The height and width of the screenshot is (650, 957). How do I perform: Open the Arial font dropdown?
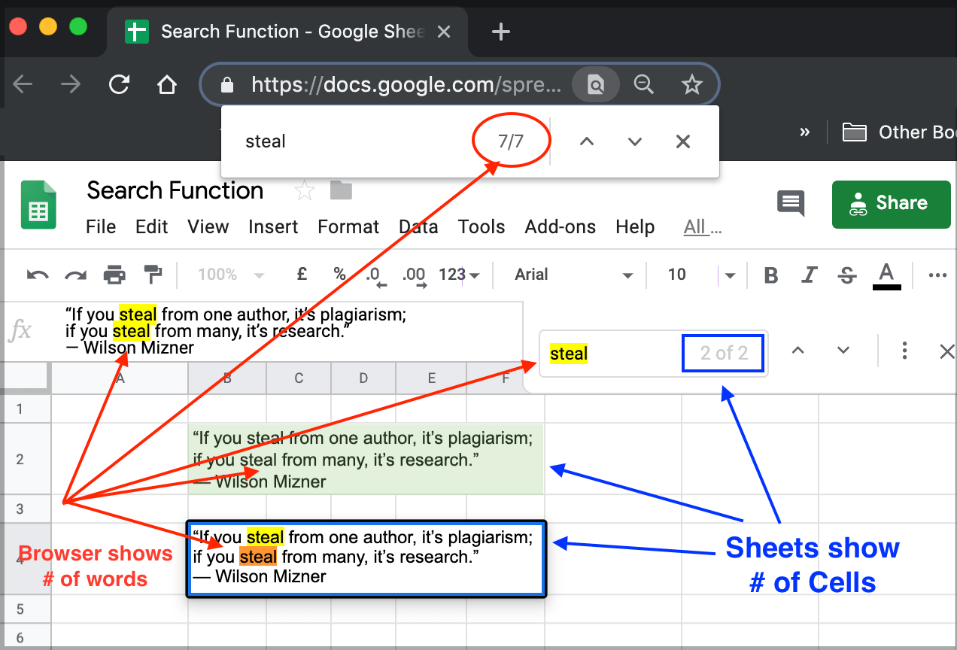point(573,275)
